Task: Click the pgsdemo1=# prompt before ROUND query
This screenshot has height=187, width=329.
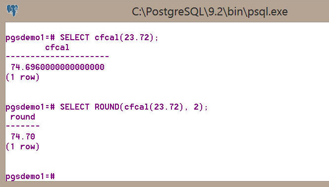Action: (30, 107)
